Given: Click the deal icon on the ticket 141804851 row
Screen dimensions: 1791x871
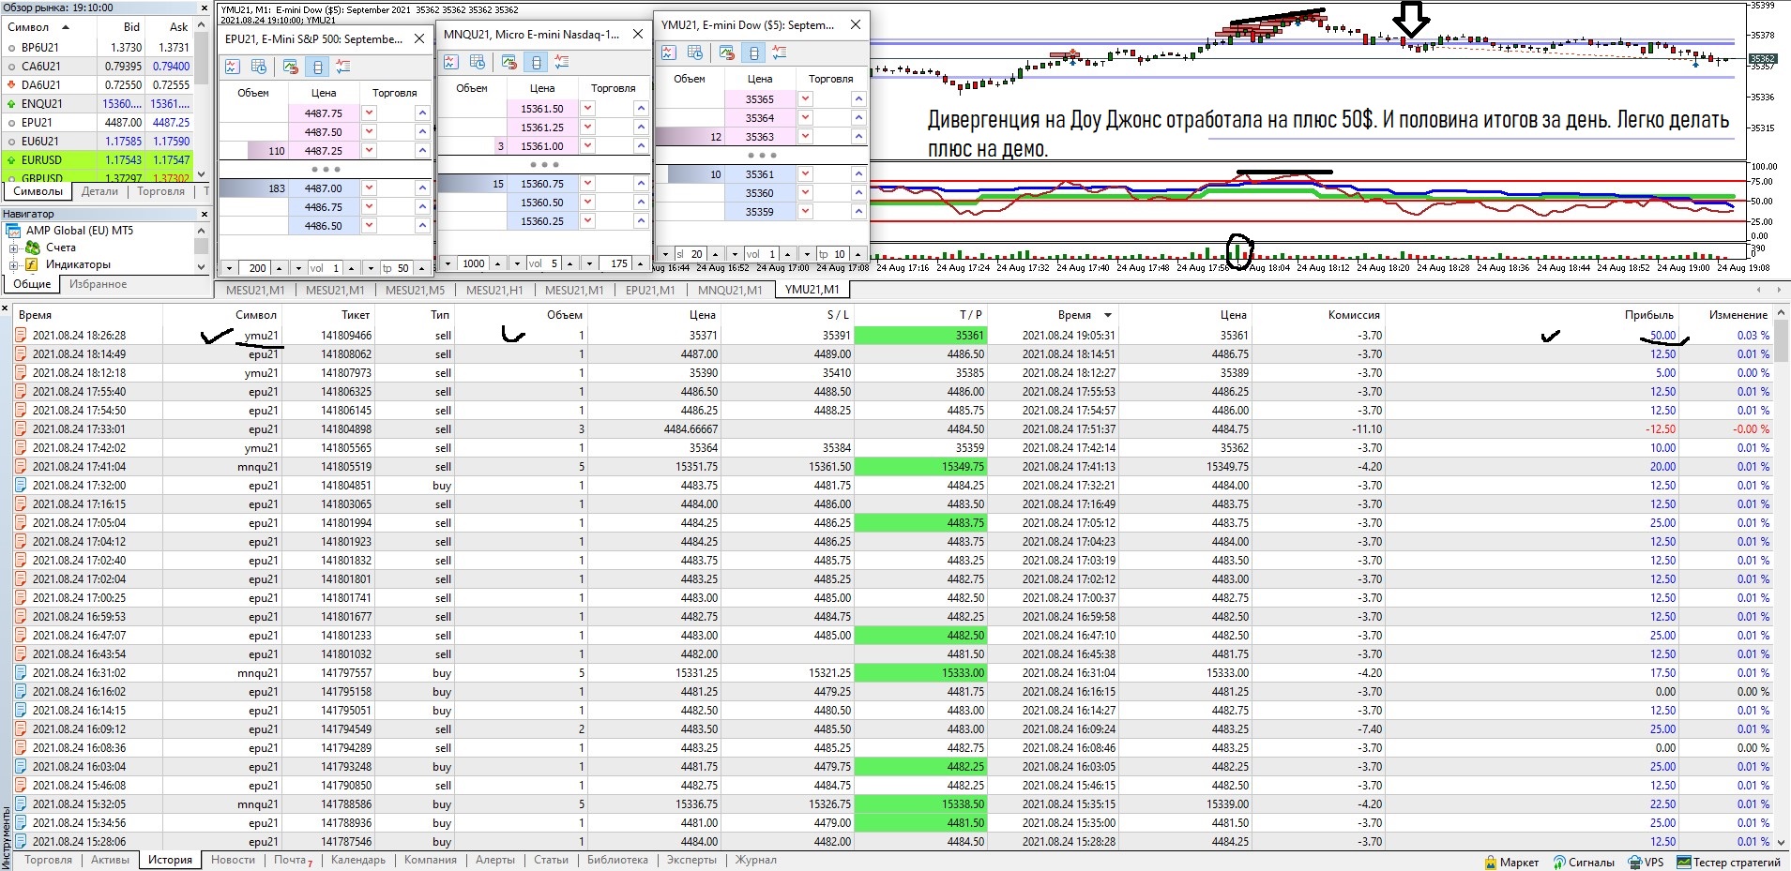Looking at the screenshot, I should pos(21,485).
